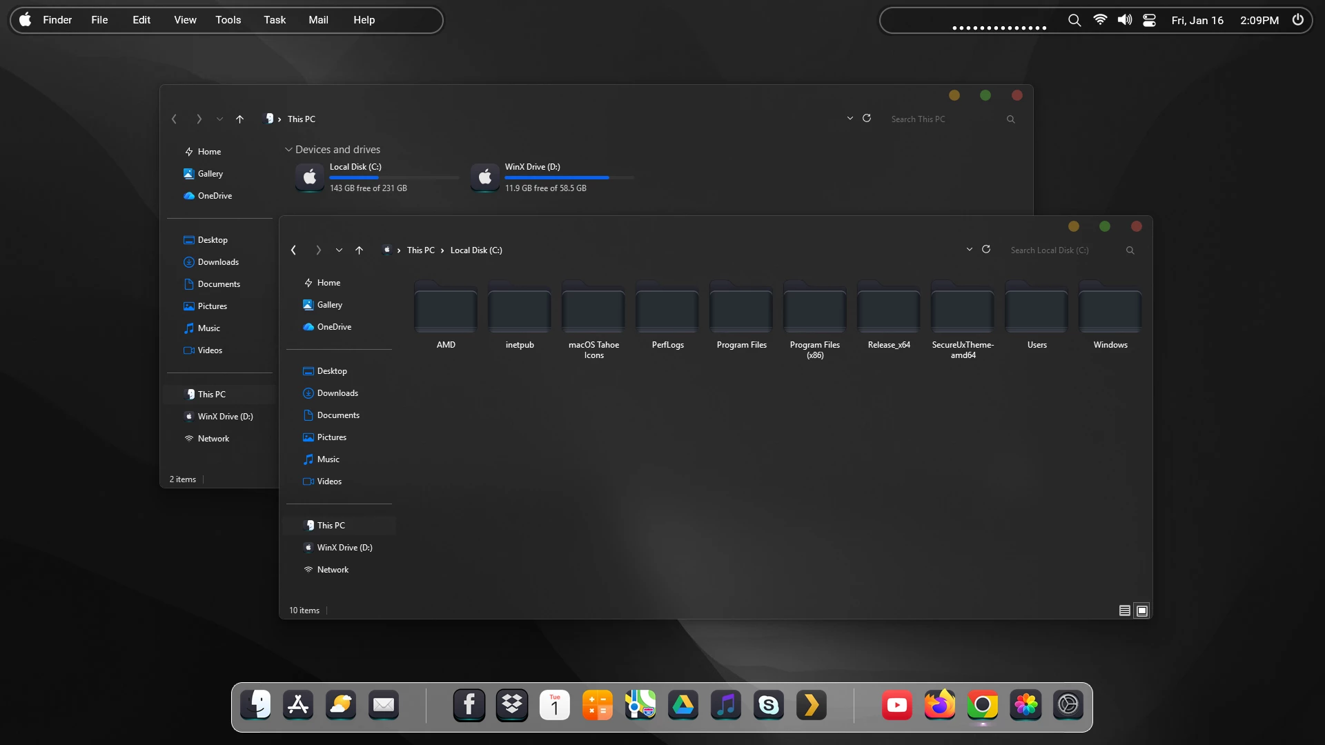Switch to details view in Local Disk window
The image size is (1325, 745).
pos(1125,610)
